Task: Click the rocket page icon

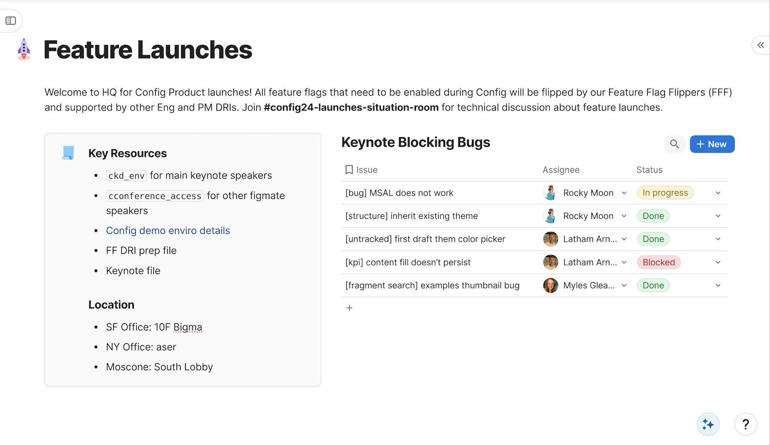Action: (x=24, y=50)
